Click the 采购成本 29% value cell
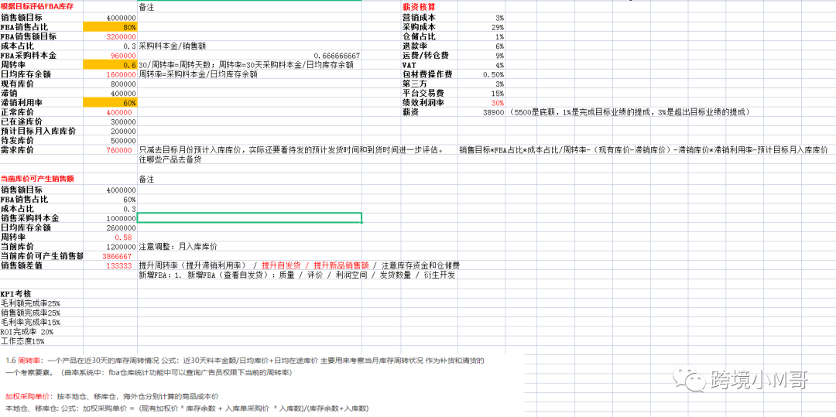This screenshot has width=836, height=417. 482,26
